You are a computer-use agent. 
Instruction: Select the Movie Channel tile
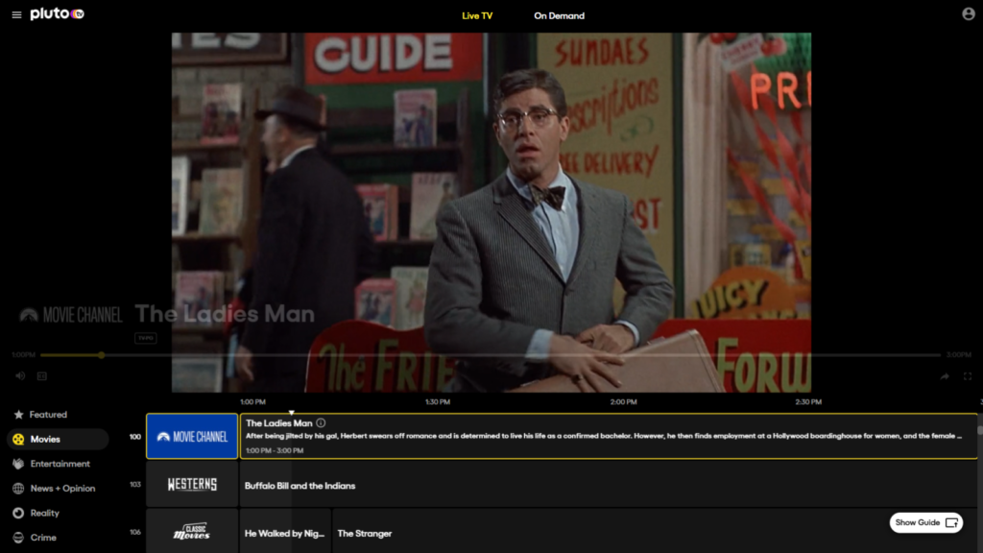click(x=192, y=437)
